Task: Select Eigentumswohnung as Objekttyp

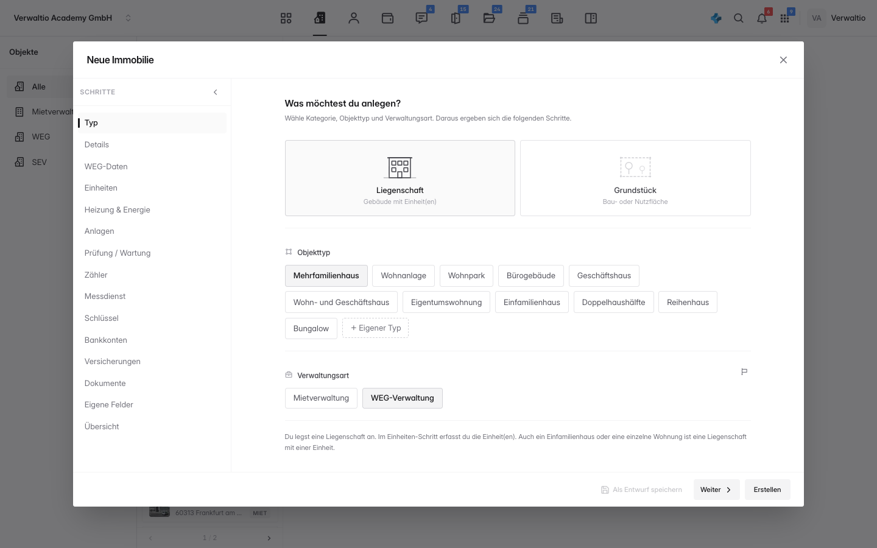Action: tap(446, 302)
